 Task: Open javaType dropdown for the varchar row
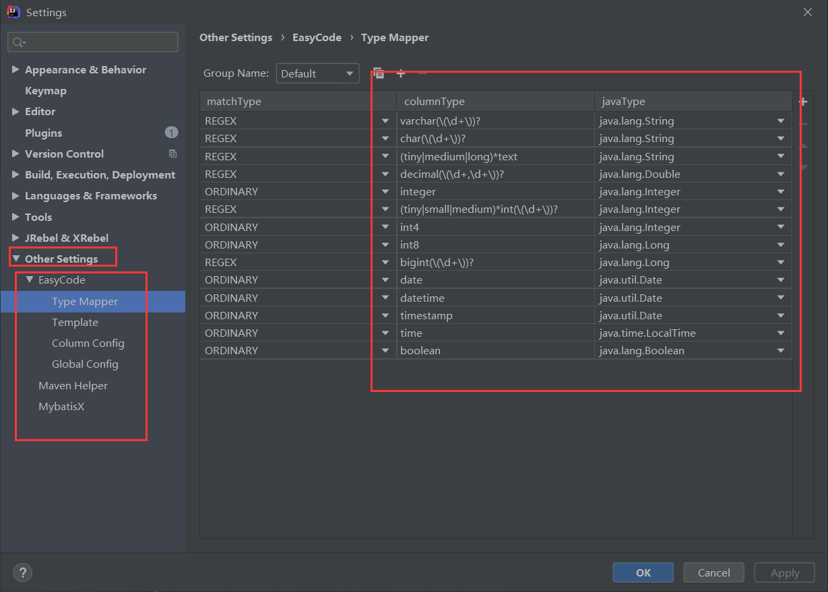click(x=781, y=121)
